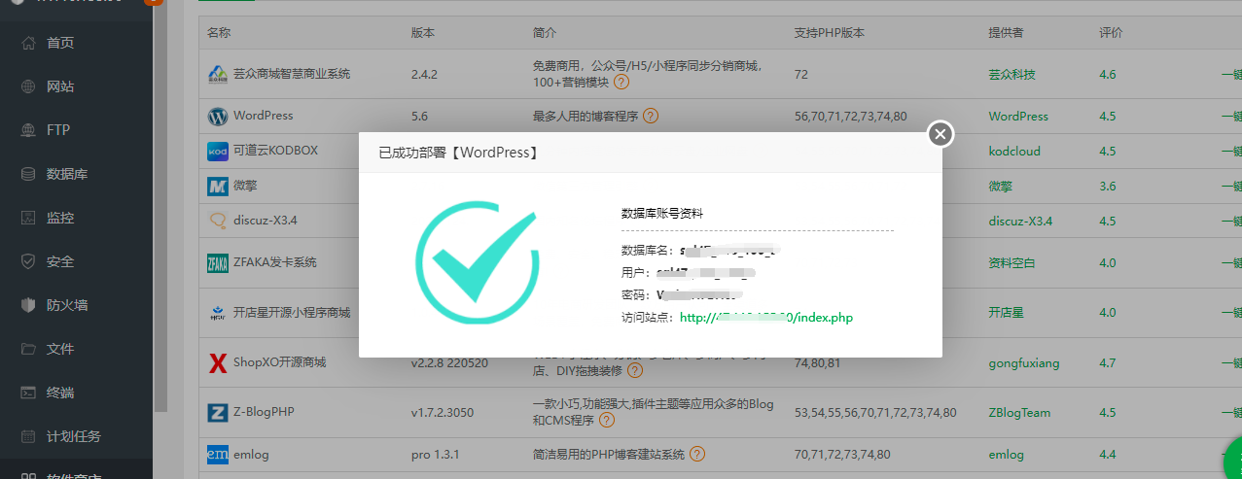
Task: Click 一键部署 in the WordPress row
Action: [x=1231, y=116]
